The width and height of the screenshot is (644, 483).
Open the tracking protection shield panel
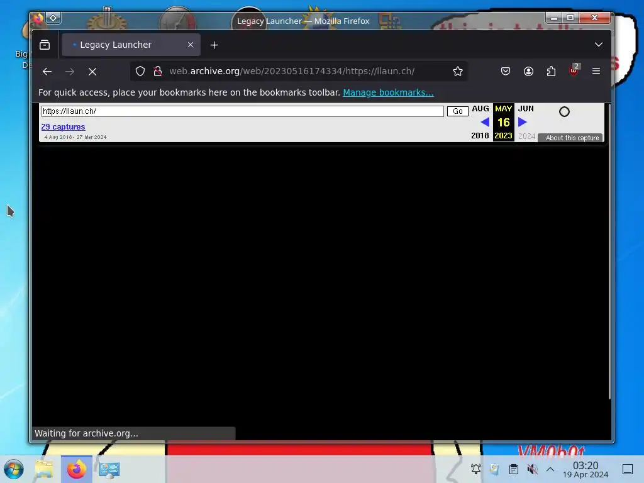tap(140, 71)
